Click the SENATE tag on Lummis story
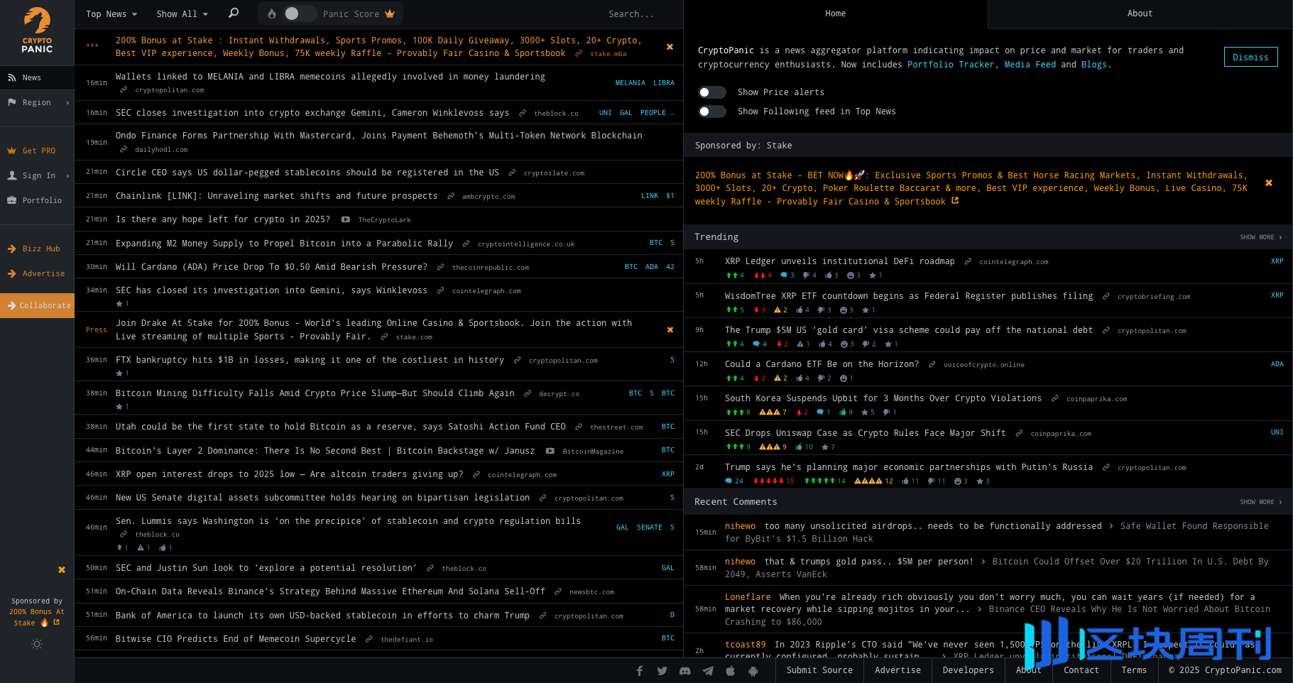This screenshot has width=1293, height=683. pyautogui.click(x=649, y=528)
